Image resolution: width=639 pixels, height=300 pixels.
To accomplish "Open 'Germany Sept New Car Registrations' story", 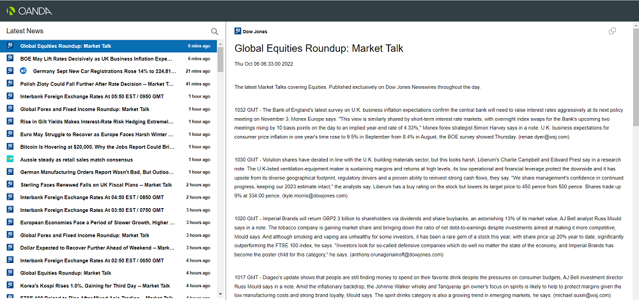I will point(109,71).
